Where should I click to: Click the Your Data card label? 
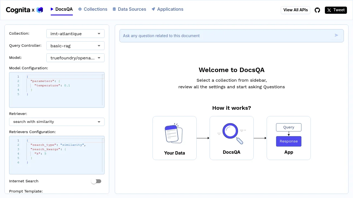[175, 153]
